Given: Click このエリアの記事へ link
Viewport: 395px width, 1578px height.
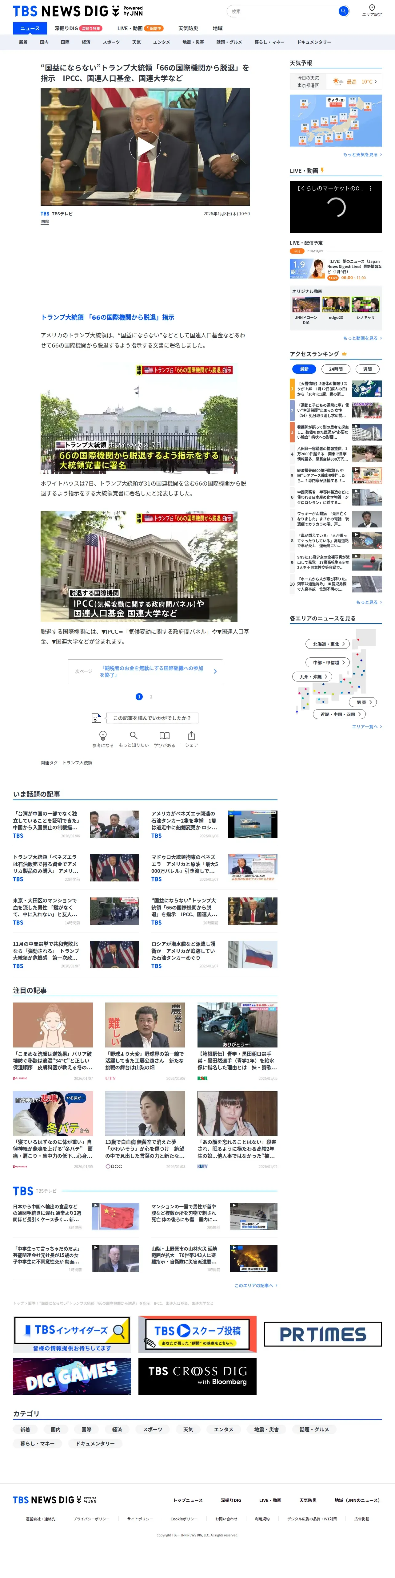Looking at the screenshot, I should (x=256, y=1285).
